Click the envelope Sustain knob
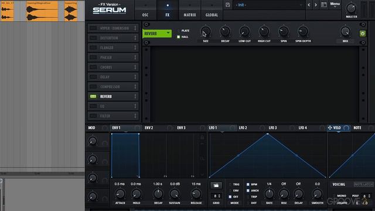The width and height of the screenshot is (375, 211). click(x=175, y=194)
